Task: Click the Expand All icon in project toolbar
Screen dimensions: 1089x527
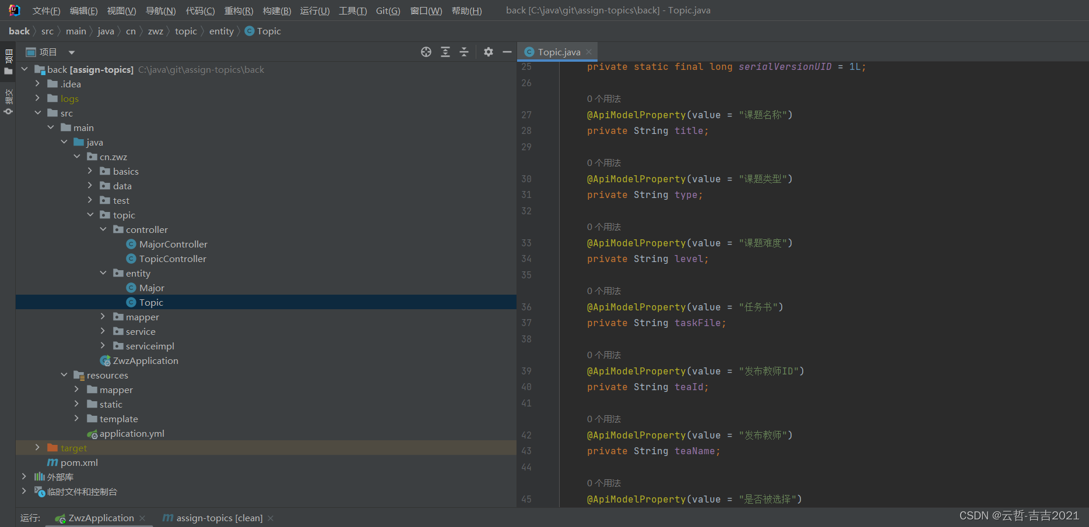Action: pos(445,52)
